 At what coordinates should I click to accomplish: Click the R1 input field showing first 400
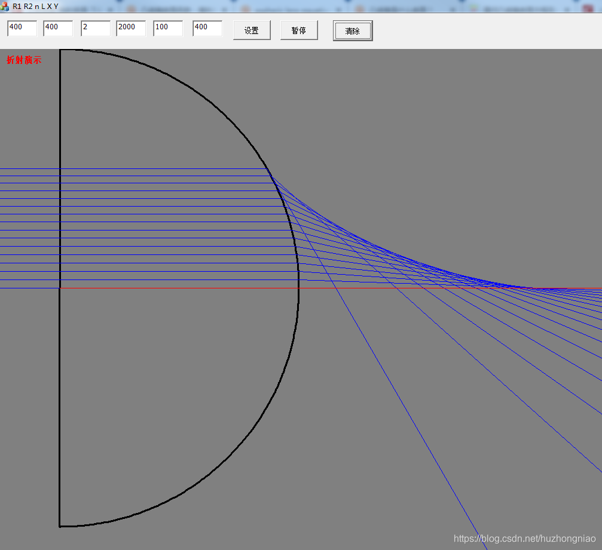point(22,29)
